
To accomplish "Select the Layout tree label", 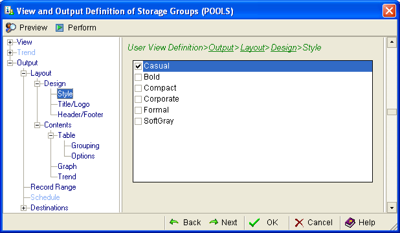I will pos(41,73).
